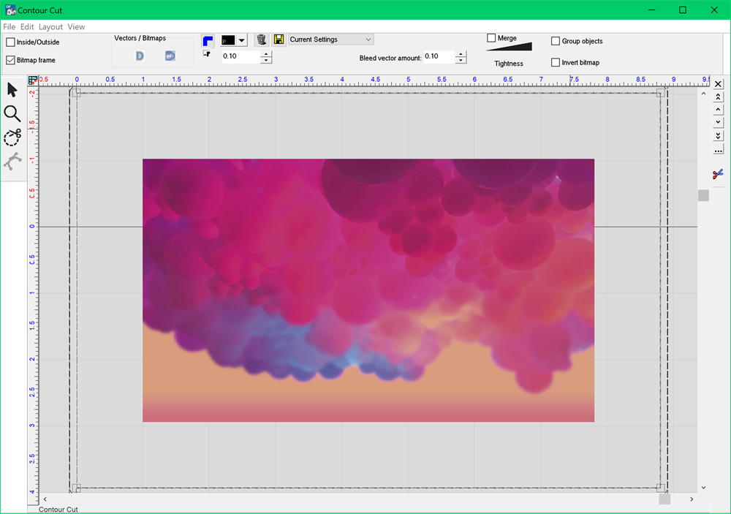Viewport: 731px width, 514px height.
Task: Activate the magnifying glass zoom tool
Action: (12, 113)
